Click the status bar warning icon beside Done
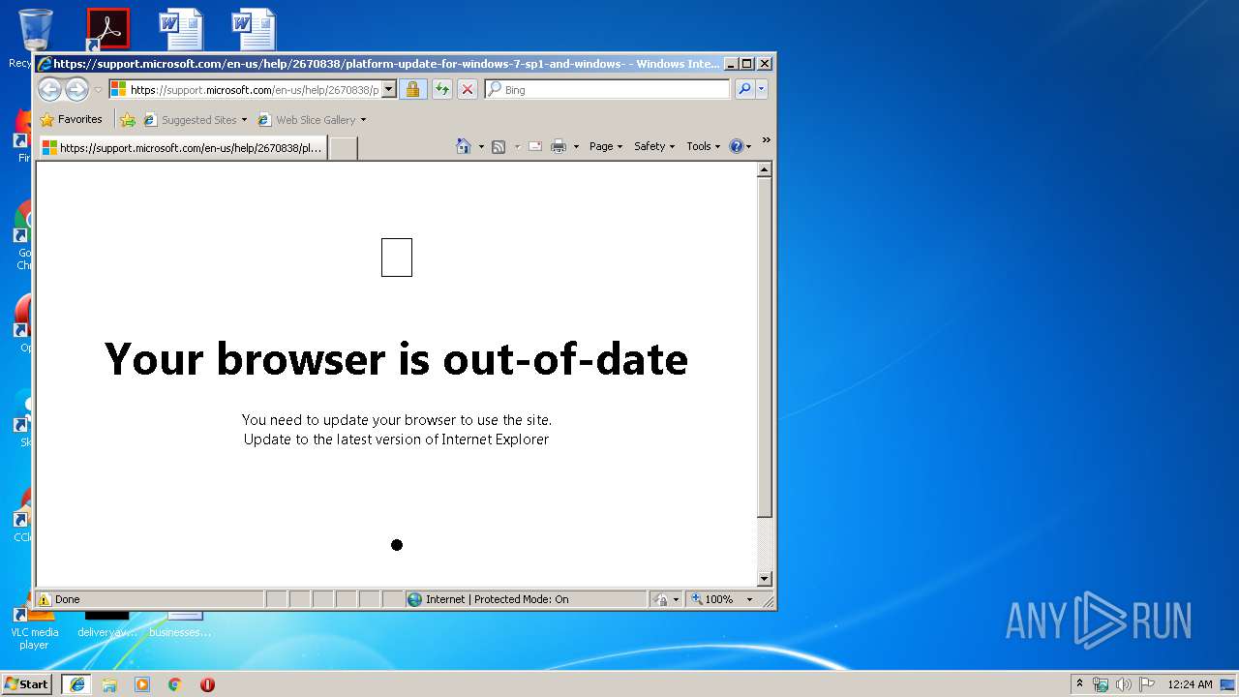This screenshot has height=697, width=1239. point(45,599)
